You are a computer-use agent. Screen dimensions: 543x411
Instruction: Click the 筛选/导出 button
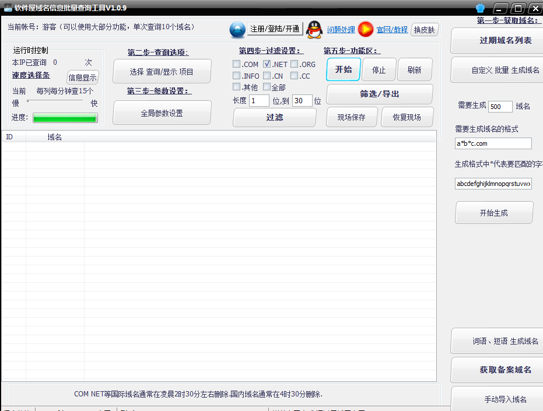(x=379, y=94)
